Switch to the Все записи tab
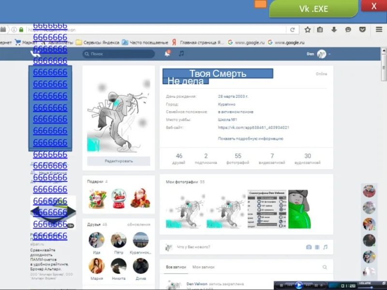The width and height of the screenshot is (387, 290). click(x=176, y=267)
